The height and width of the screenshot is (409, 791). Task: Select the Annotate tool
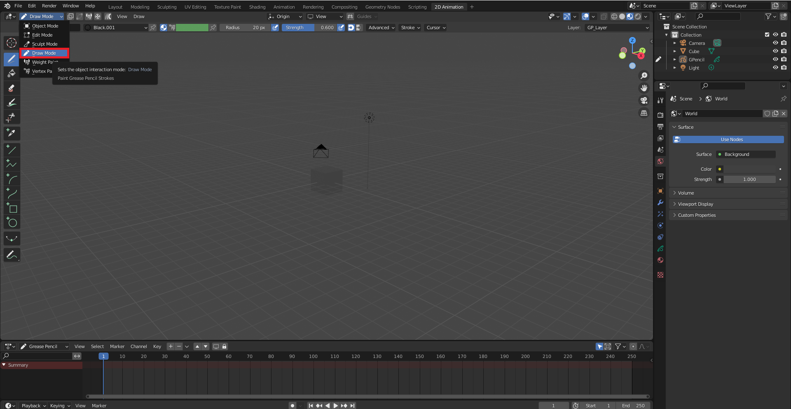click(12, 255)
